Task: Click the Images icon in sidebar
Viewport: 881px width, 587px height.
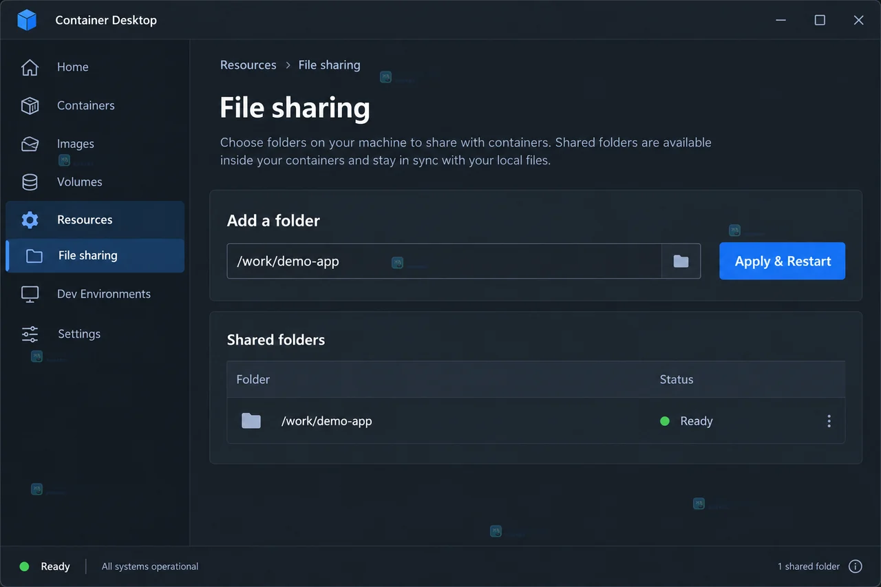Action: [x=30, y=144]
